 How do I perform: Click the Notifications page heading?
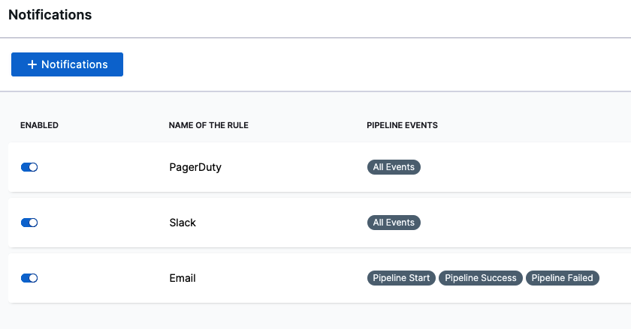[50, 15]
